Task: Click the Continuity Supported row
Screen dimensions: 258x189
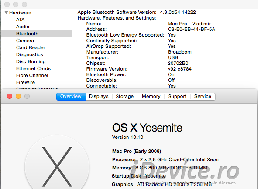Action: pos(131,40)
